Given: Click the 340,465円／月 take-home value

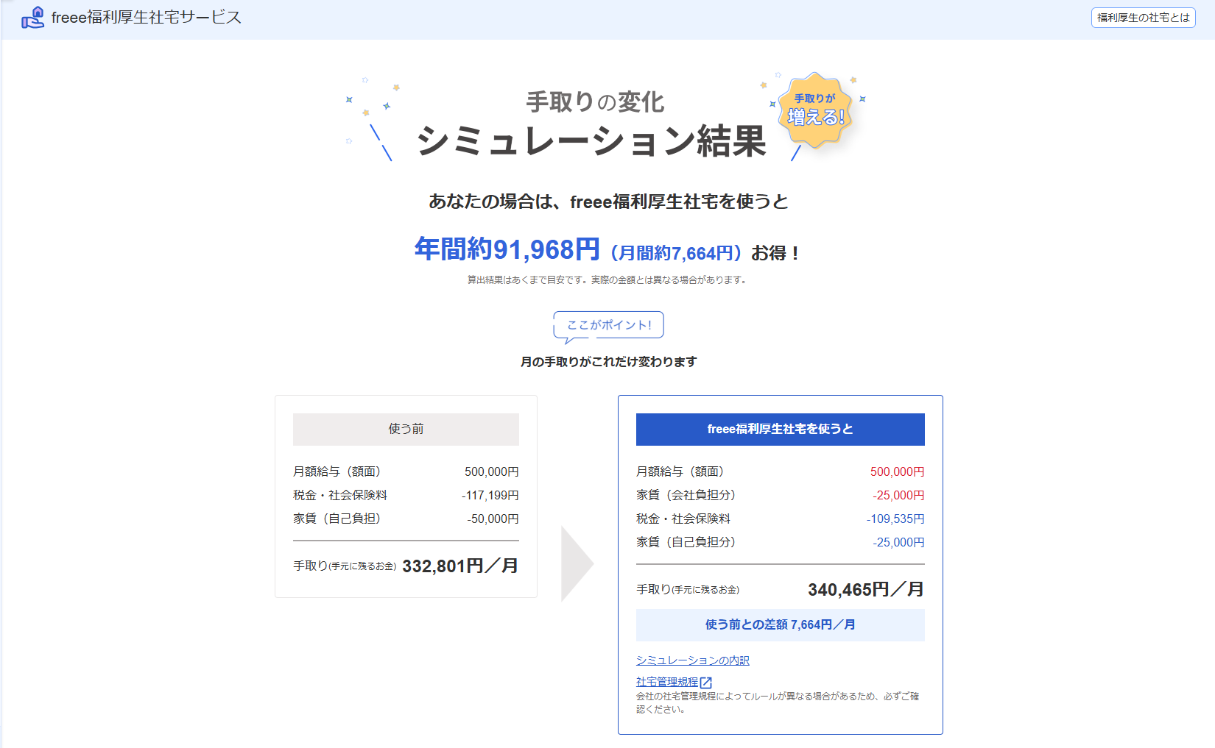Looking at the screenshot, I should (x=866, y=590).
